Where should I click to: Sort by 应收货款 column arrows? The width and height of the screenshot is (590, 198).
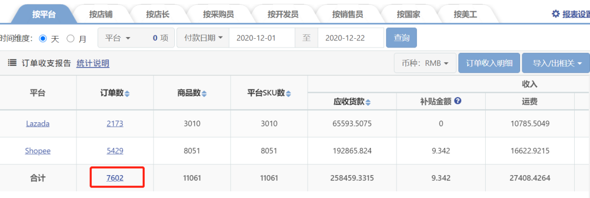pos(368,102)
